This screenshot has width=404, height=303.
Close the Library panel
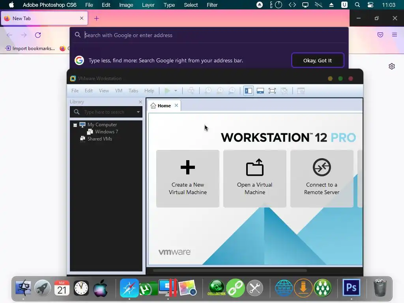point(140,102)
